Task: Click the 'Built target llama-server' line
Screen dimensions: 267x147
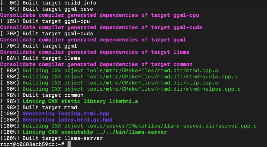Action: (x=51, y=138)
